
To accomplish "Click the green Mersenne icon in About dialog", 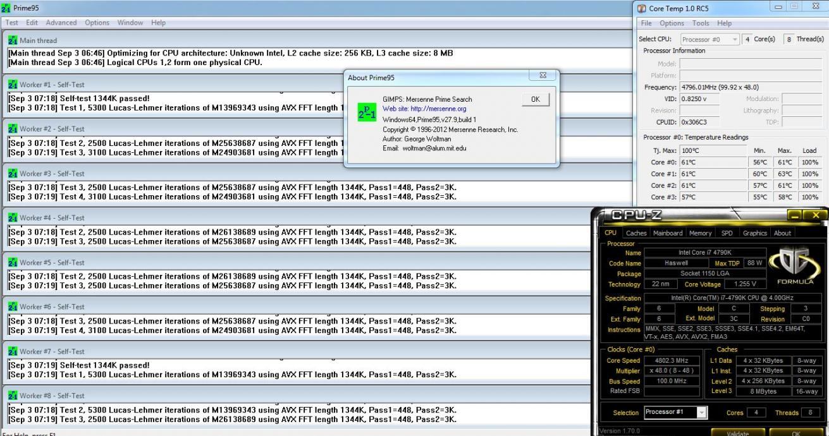I will (x=367, y=112).
